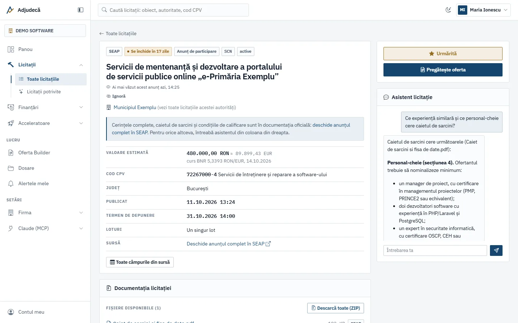Expand the Claude (MCP) chevron

tap(81, 228)
